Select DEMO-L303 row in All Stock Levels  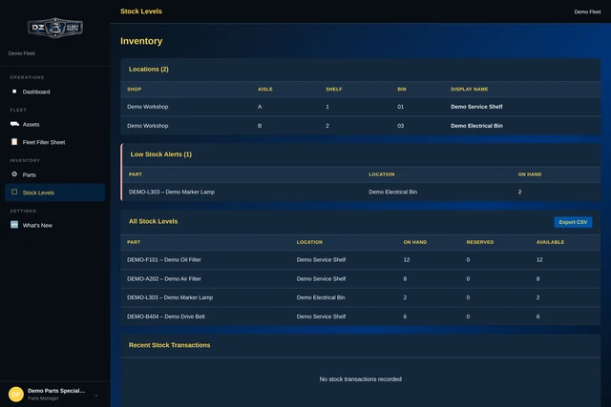tap(361, 297)
